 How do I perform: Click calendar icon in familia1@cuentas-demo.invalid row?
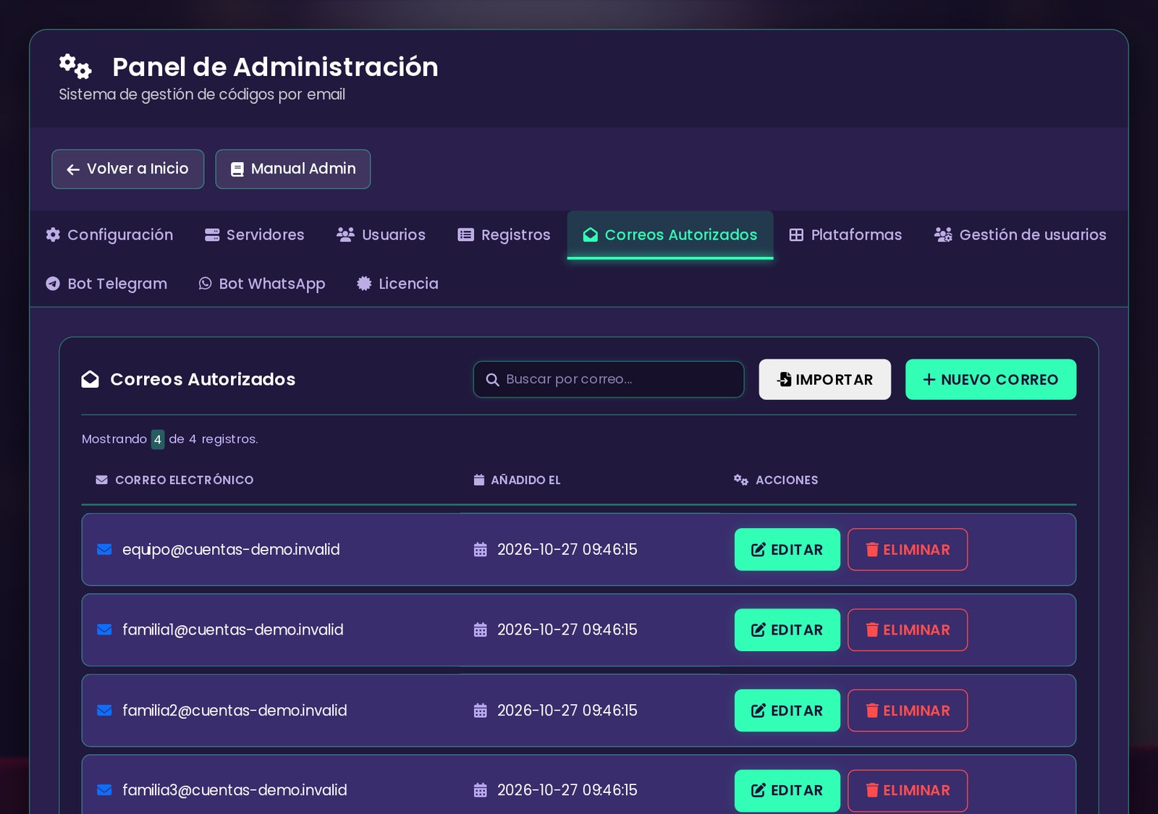click(x=480, y=630)
